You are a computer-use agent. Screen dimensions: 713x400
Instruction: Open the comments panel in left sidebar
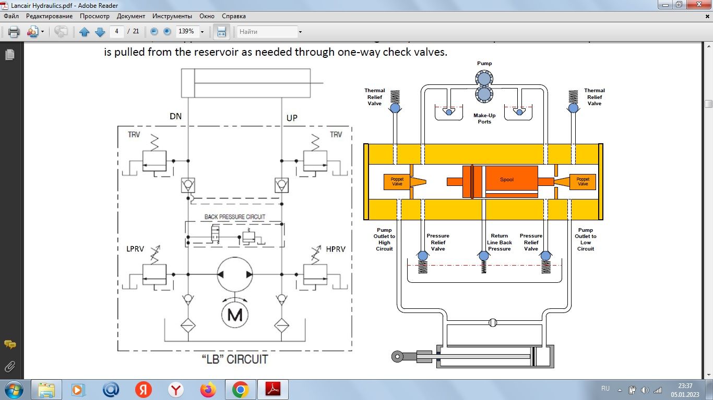click(9, 345)
